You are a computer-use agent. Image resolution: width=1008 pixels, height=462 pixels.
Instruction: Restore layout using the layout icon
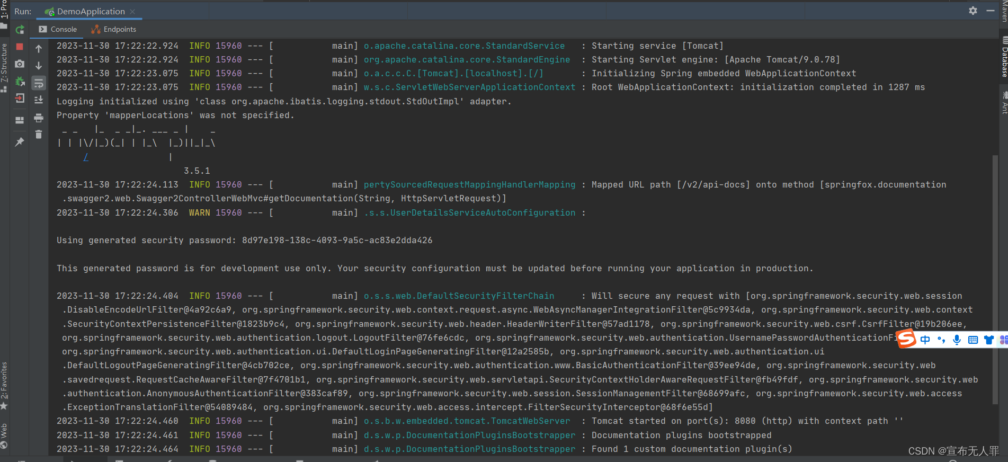click(20, 120)
